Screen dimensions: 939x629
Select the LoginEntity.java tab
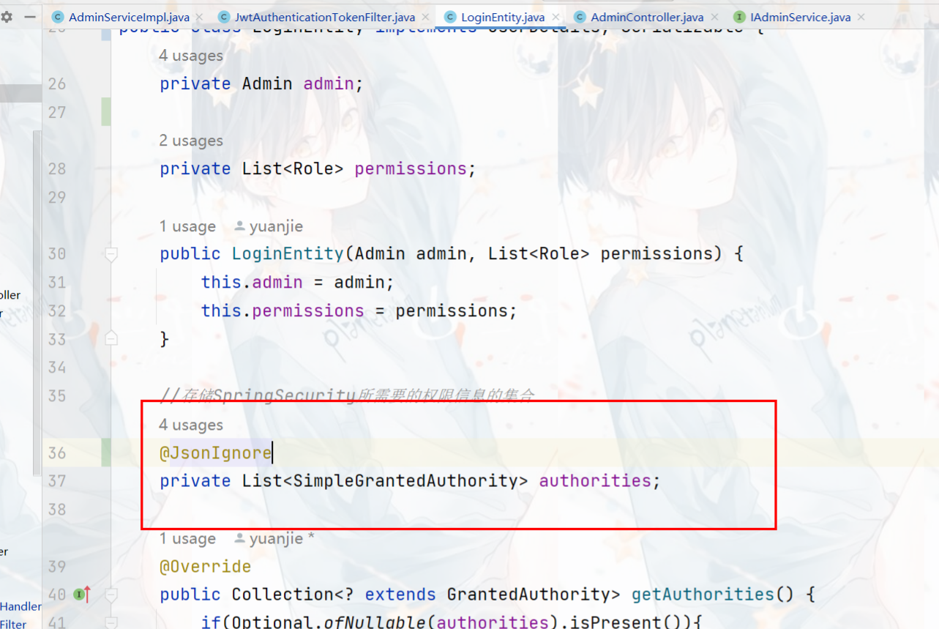[503, 17]
